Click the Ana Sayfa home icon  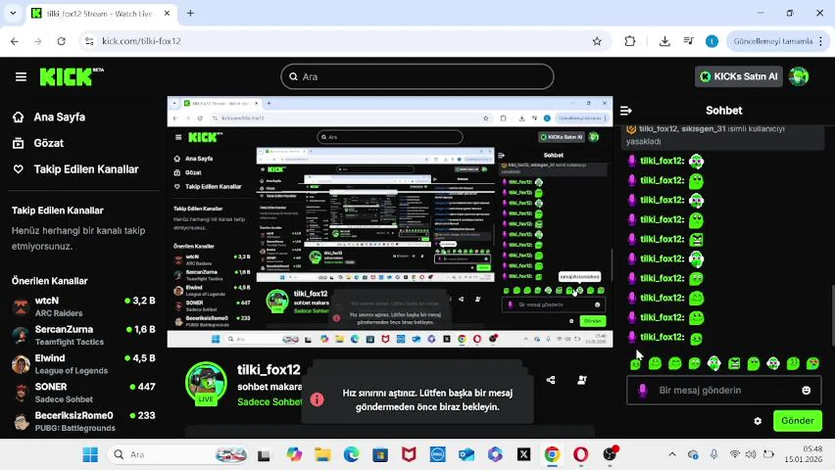(18, 117)
